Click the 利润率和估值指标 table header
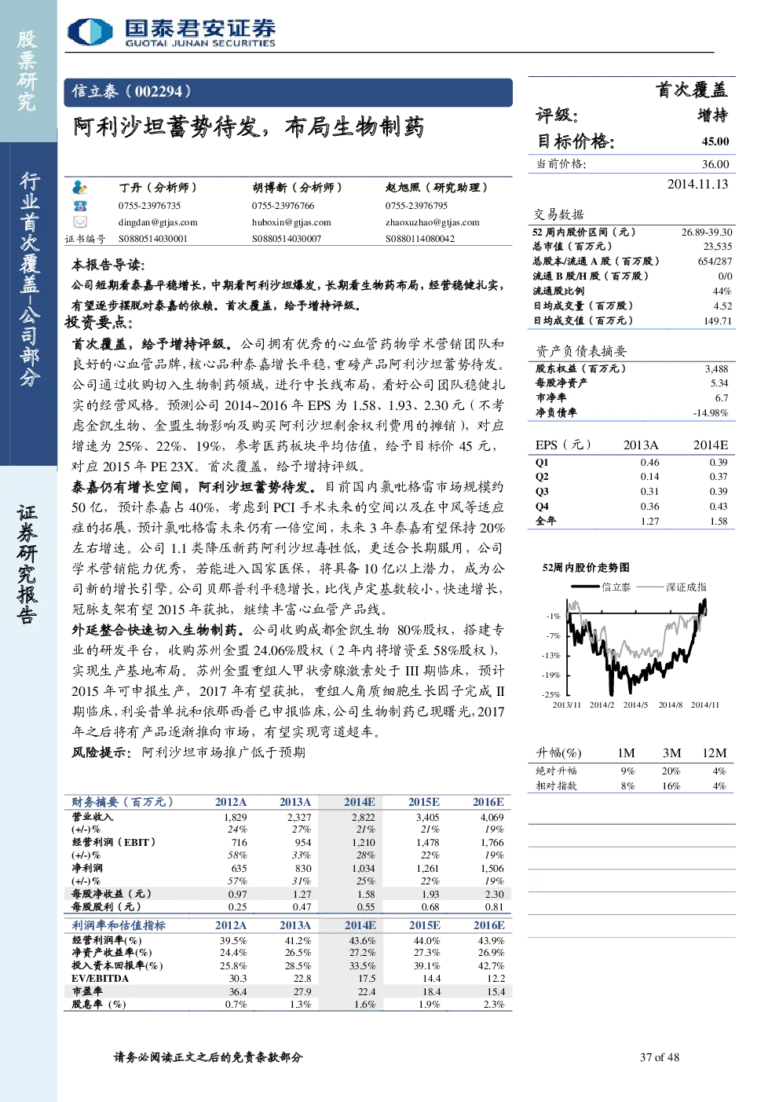Image resolution: width=779 pixels, height=1102 pixels. click(x=119, y=925)
